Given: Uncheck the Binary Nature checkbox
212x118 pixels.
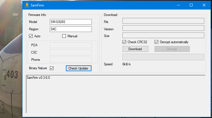Looking at the screenshot, I should 52,68.
